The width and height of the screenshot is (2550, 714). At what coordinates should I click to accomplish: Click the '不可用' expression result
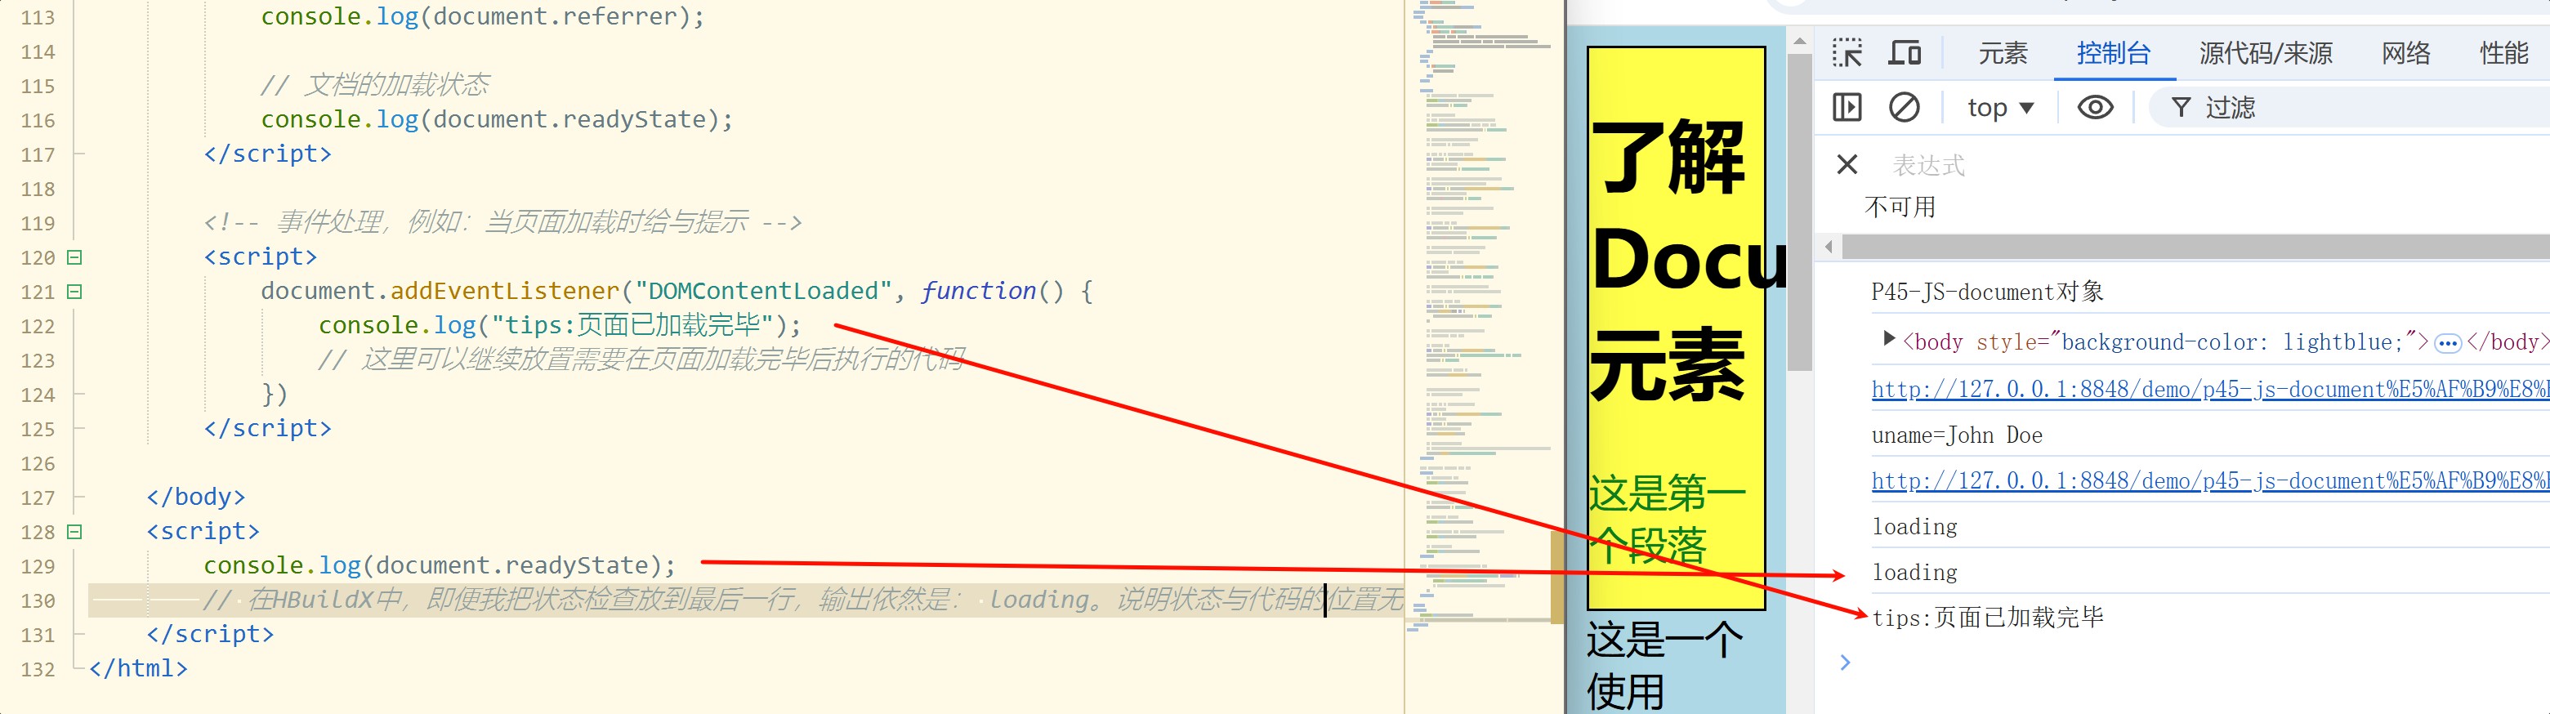[x=1900, y=206]
